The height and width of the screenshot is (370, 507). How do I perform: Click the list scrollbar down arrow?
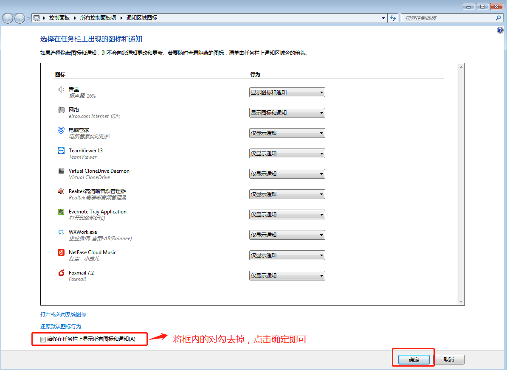461,302
